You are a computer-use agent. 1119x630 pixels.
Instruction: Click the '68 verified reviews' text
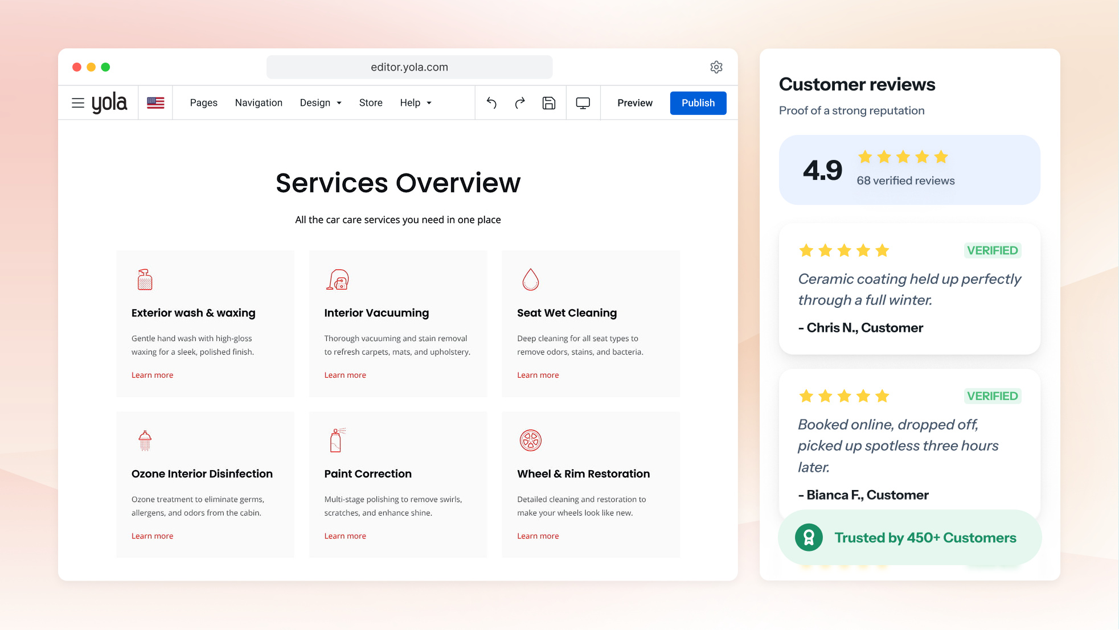click(905, 181)
